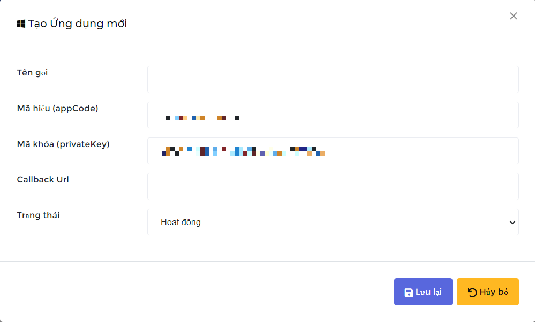Focus the Callback Url input field
Viewport: 535px width, 322px height.
(x=333, y=186)
